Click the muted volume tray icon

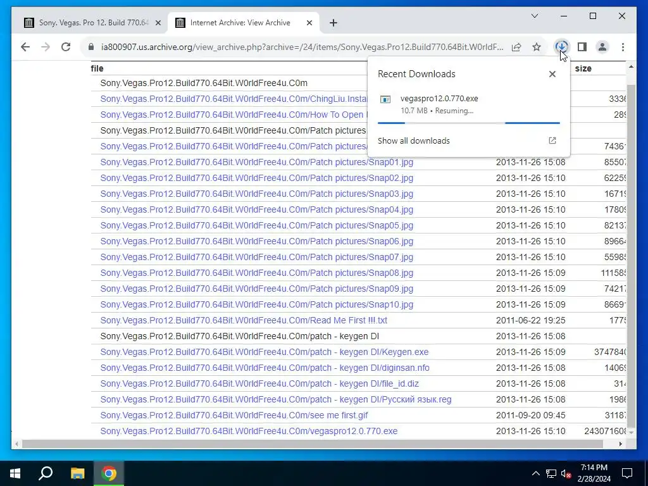point(566,473)
